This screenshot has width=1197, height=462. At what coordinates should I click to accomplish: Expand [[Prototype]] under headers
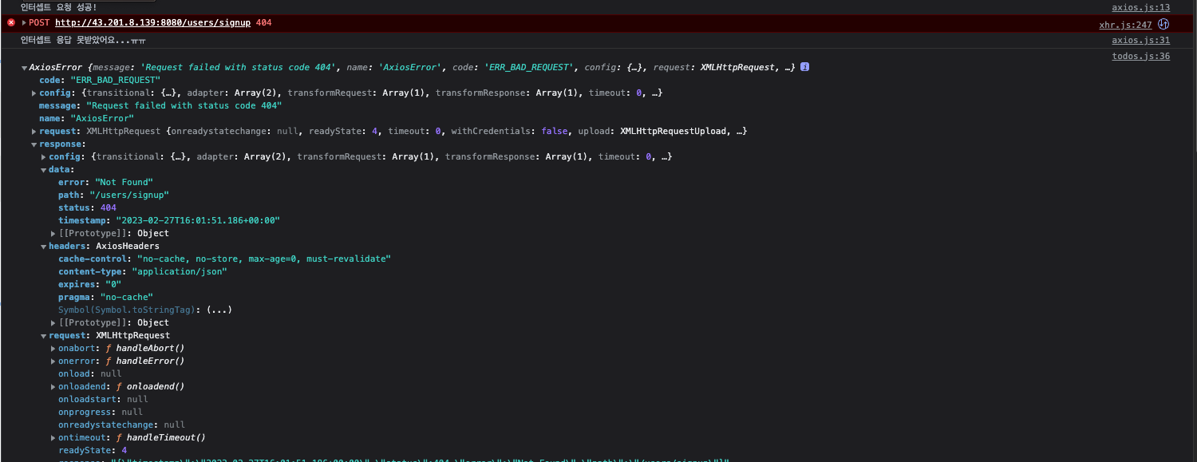[x=53, y=323]
